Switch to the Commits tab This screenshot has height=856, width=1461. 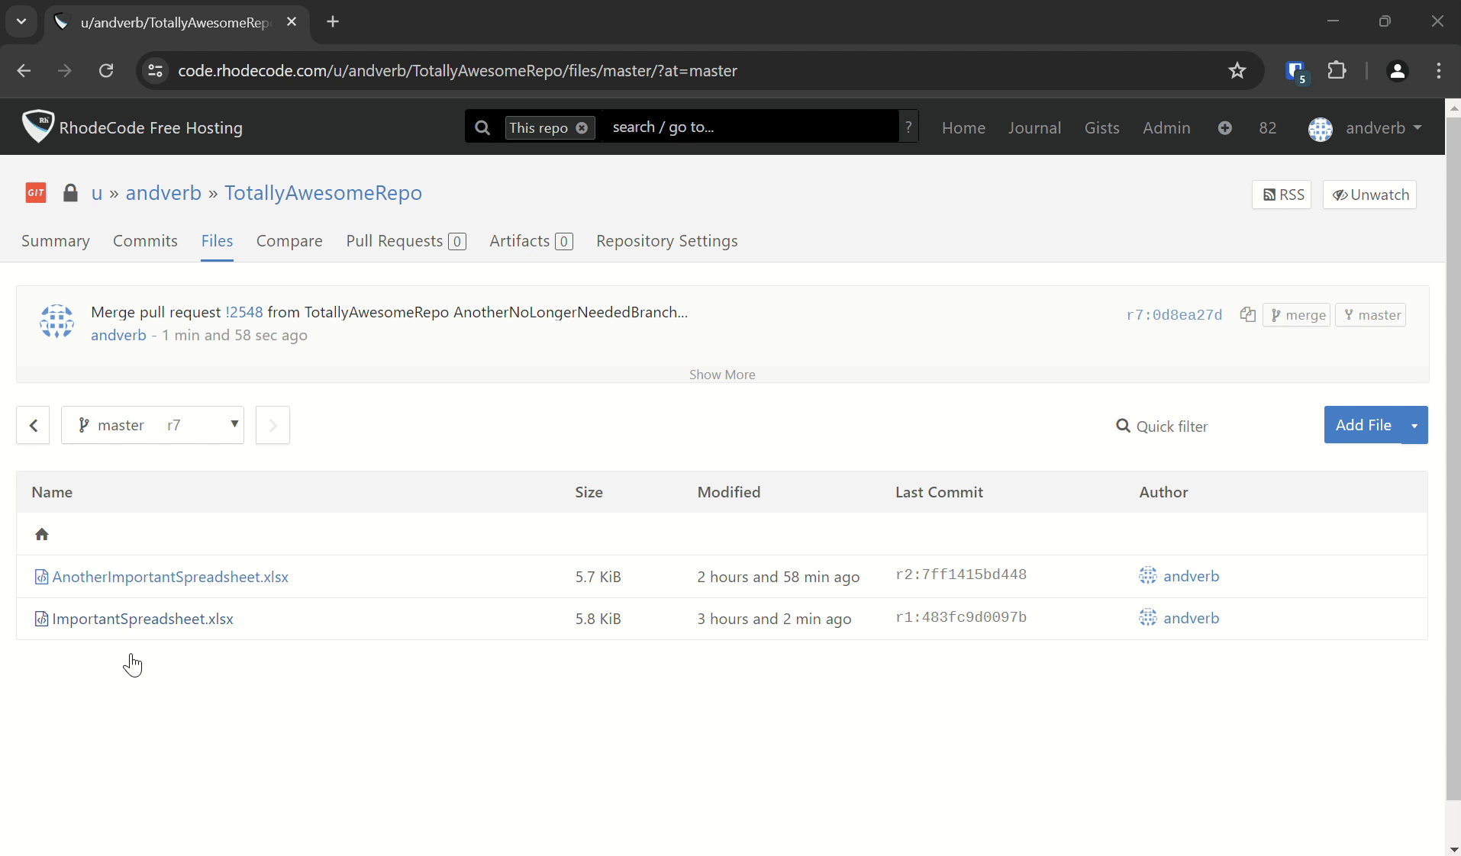(145, 241)
